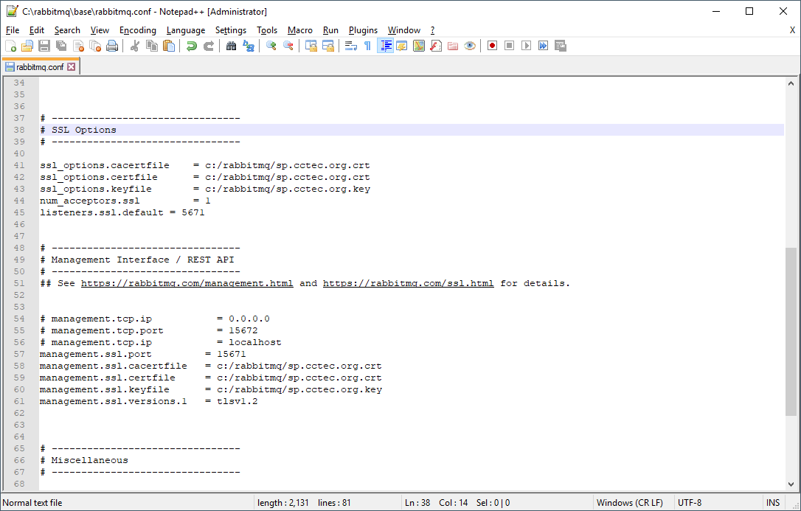
Task: Toggle Word Wrap in the toolbar
Action: point(350,46)
